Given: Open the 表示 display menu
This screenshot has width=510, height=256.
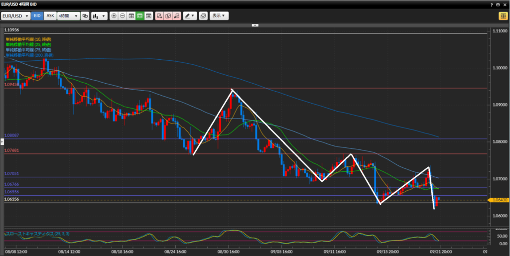Looking at the screenshot, I should pos(219,16).
